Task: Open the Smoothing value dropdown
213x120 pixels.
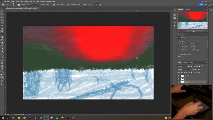Action: (82, 5)
